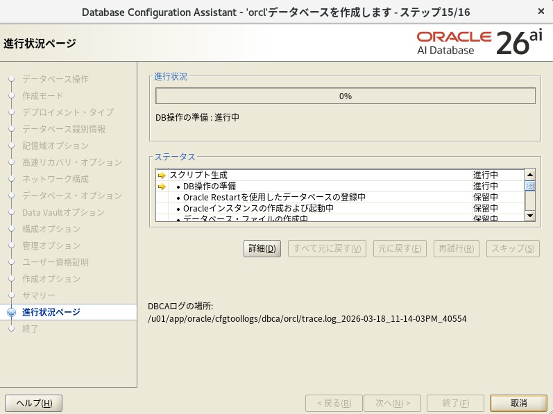The width and height of the screenshot is (553, 414).
Task: Cancel the operation with 取消 button
Action: click(519, 403)
